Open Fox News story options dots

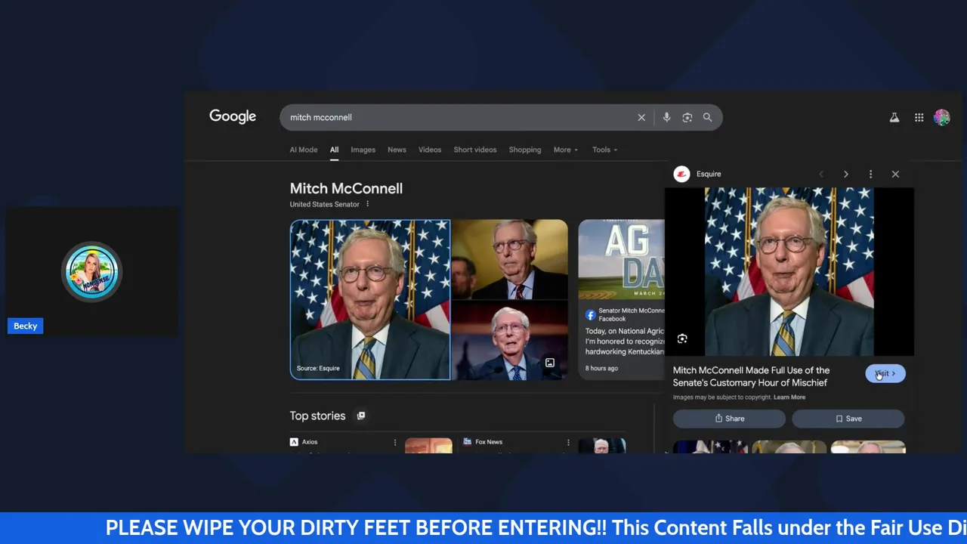point(568,442)
